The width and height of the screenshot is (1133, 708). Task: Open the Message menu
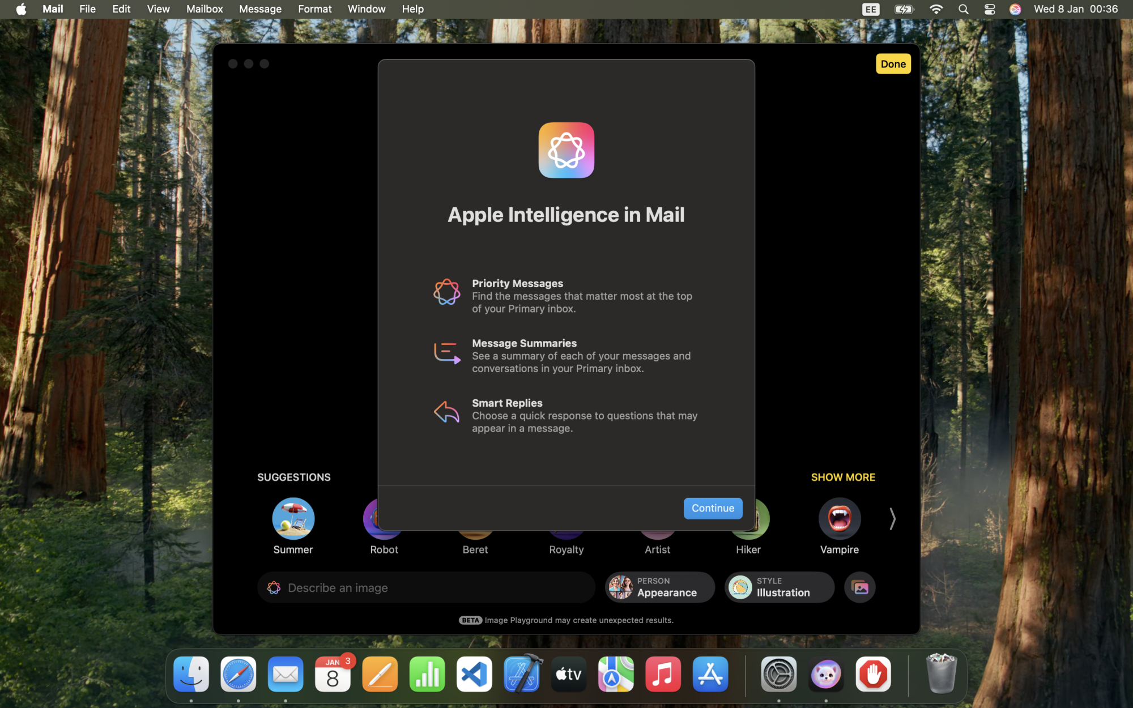260,9
